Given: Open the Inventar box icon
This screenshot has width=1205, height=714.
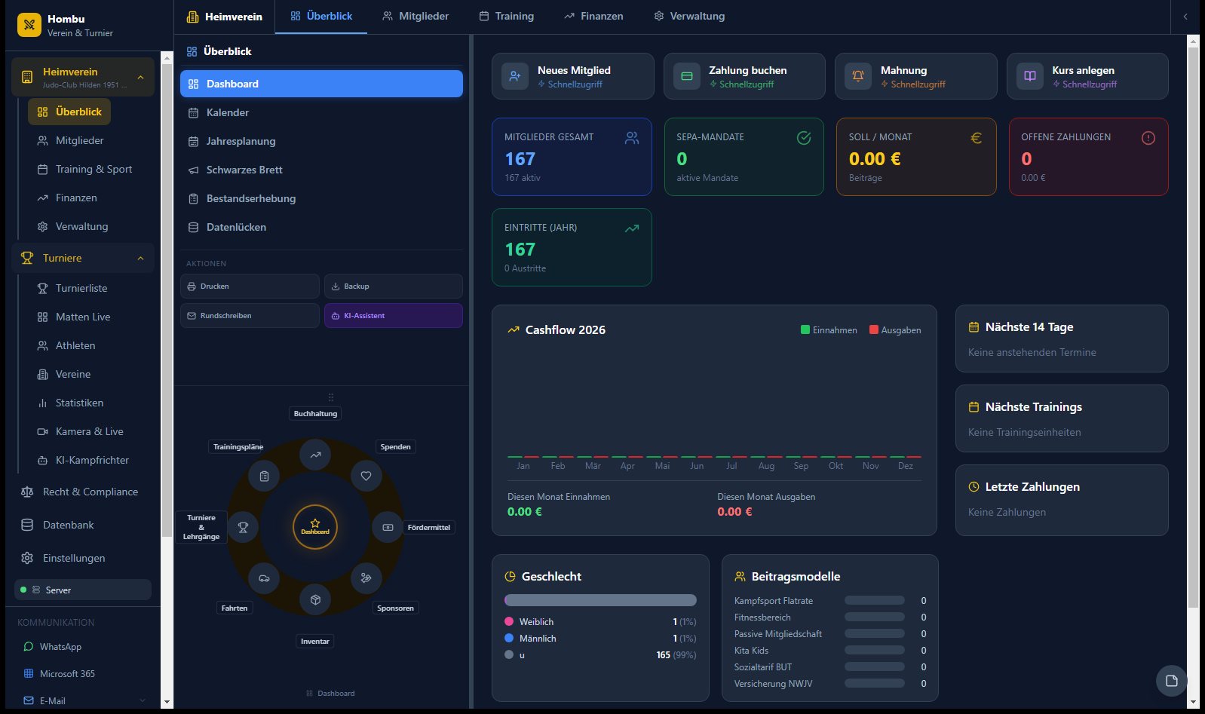Looking at the screenshot, I should tap(315, 599).
